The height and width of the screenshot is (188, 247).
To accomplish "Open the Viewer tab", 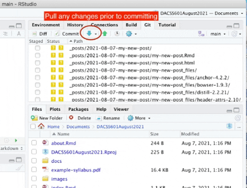I will tap(121, 109).
